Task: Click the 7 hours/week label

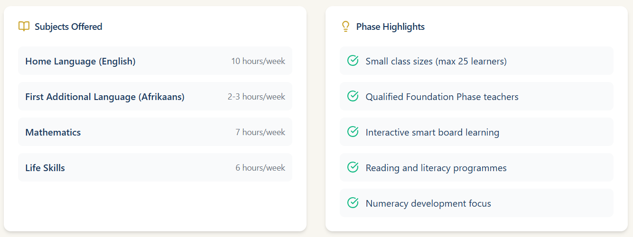Action: click(x=260, y=132)
